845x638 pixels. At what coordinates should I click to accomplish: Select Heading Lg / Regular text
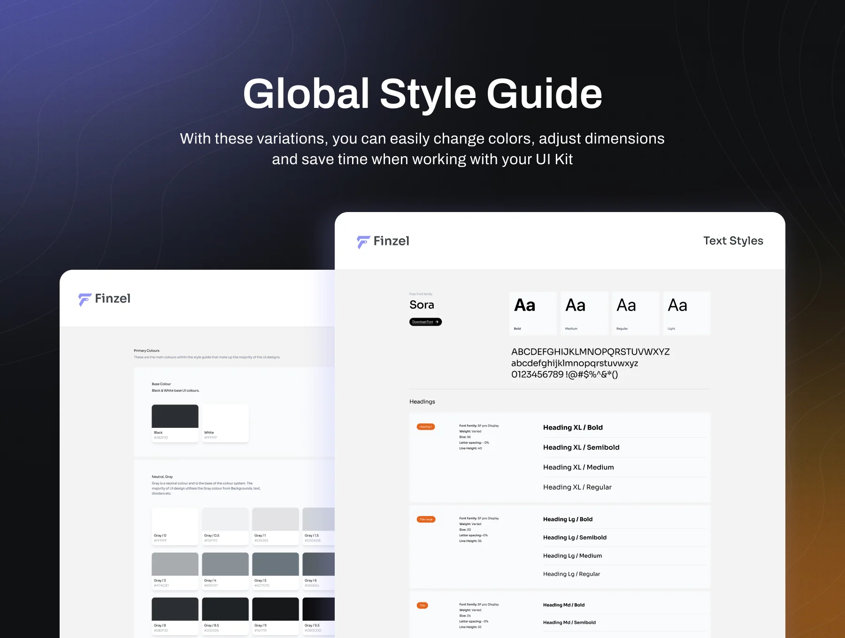[571, 574]
